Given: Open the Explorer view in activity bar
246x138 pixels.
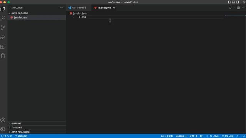Looking at the screenshot, I should tap(3, 9).
